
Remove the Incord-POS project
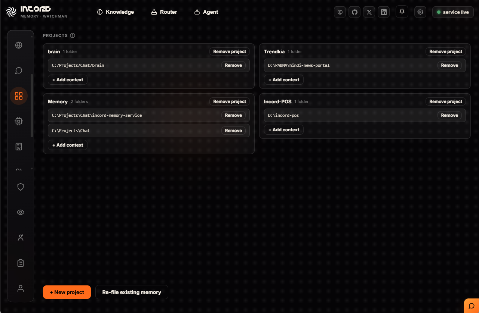(446, 101)
